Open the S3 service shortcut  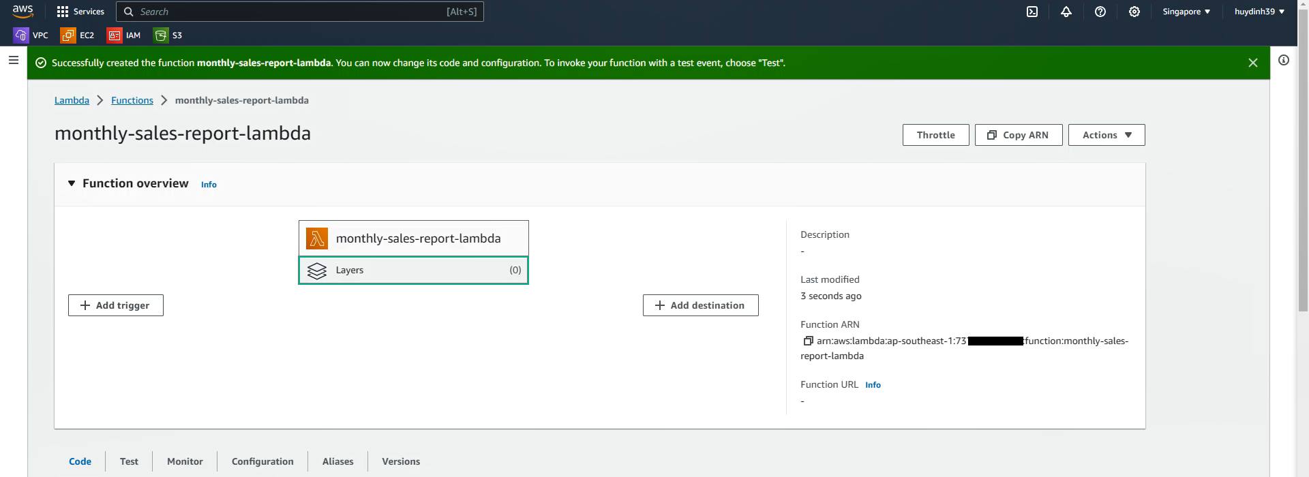click(x=168, y=35)
